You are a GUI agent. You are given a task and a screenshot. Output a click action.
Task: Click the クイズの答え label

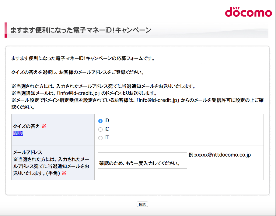pyautogui.click(x=26, y=126)
